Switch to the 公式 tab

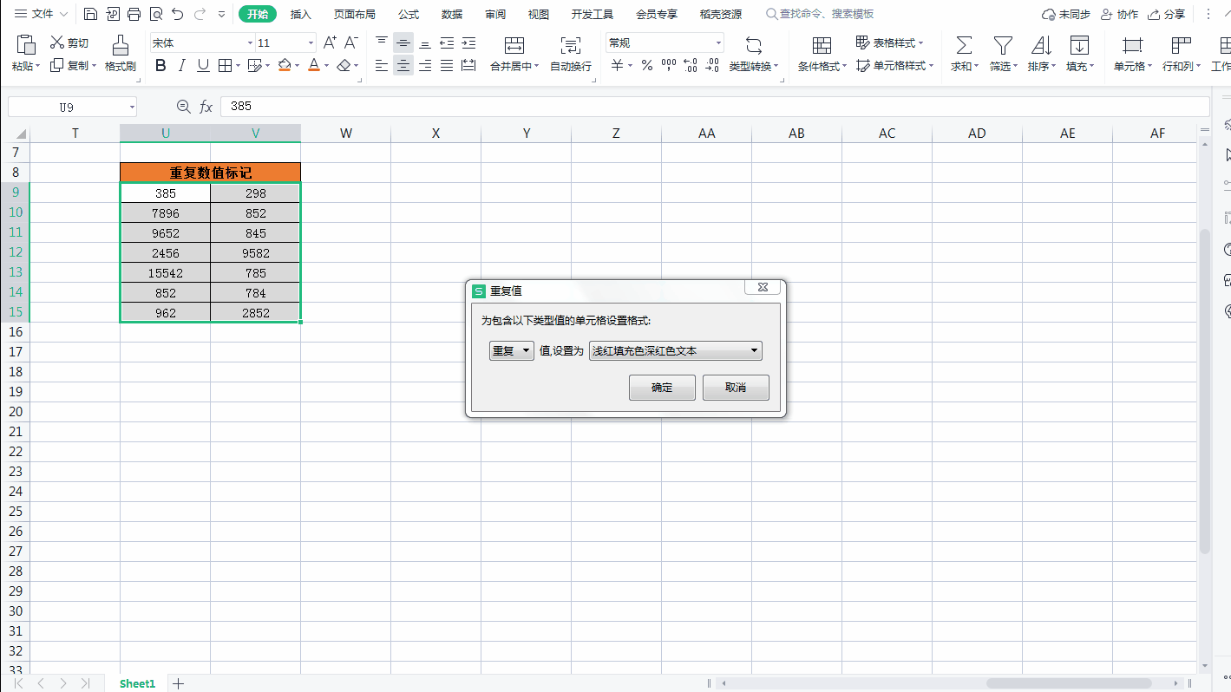pyautogui.click(x=409, y=14)
